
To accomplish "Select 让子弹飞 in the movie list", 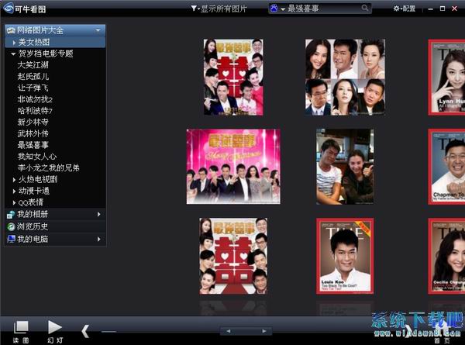I will pyautogui.click(x=33, y=88).
